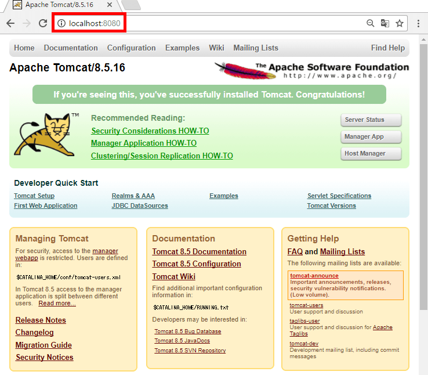428x375 pixels.
Task: Open Wiki in the navigation bar
Action: click(x=216, y=48)
